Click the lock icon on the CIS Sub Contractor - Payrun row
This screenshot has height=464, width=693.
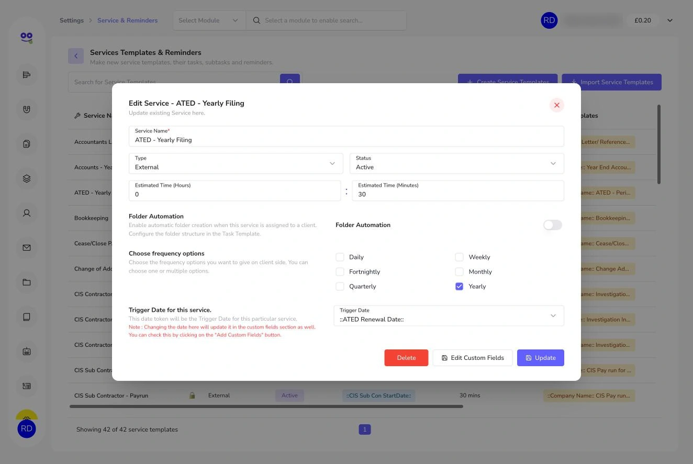pyautogui.click(x=192, y=395)
